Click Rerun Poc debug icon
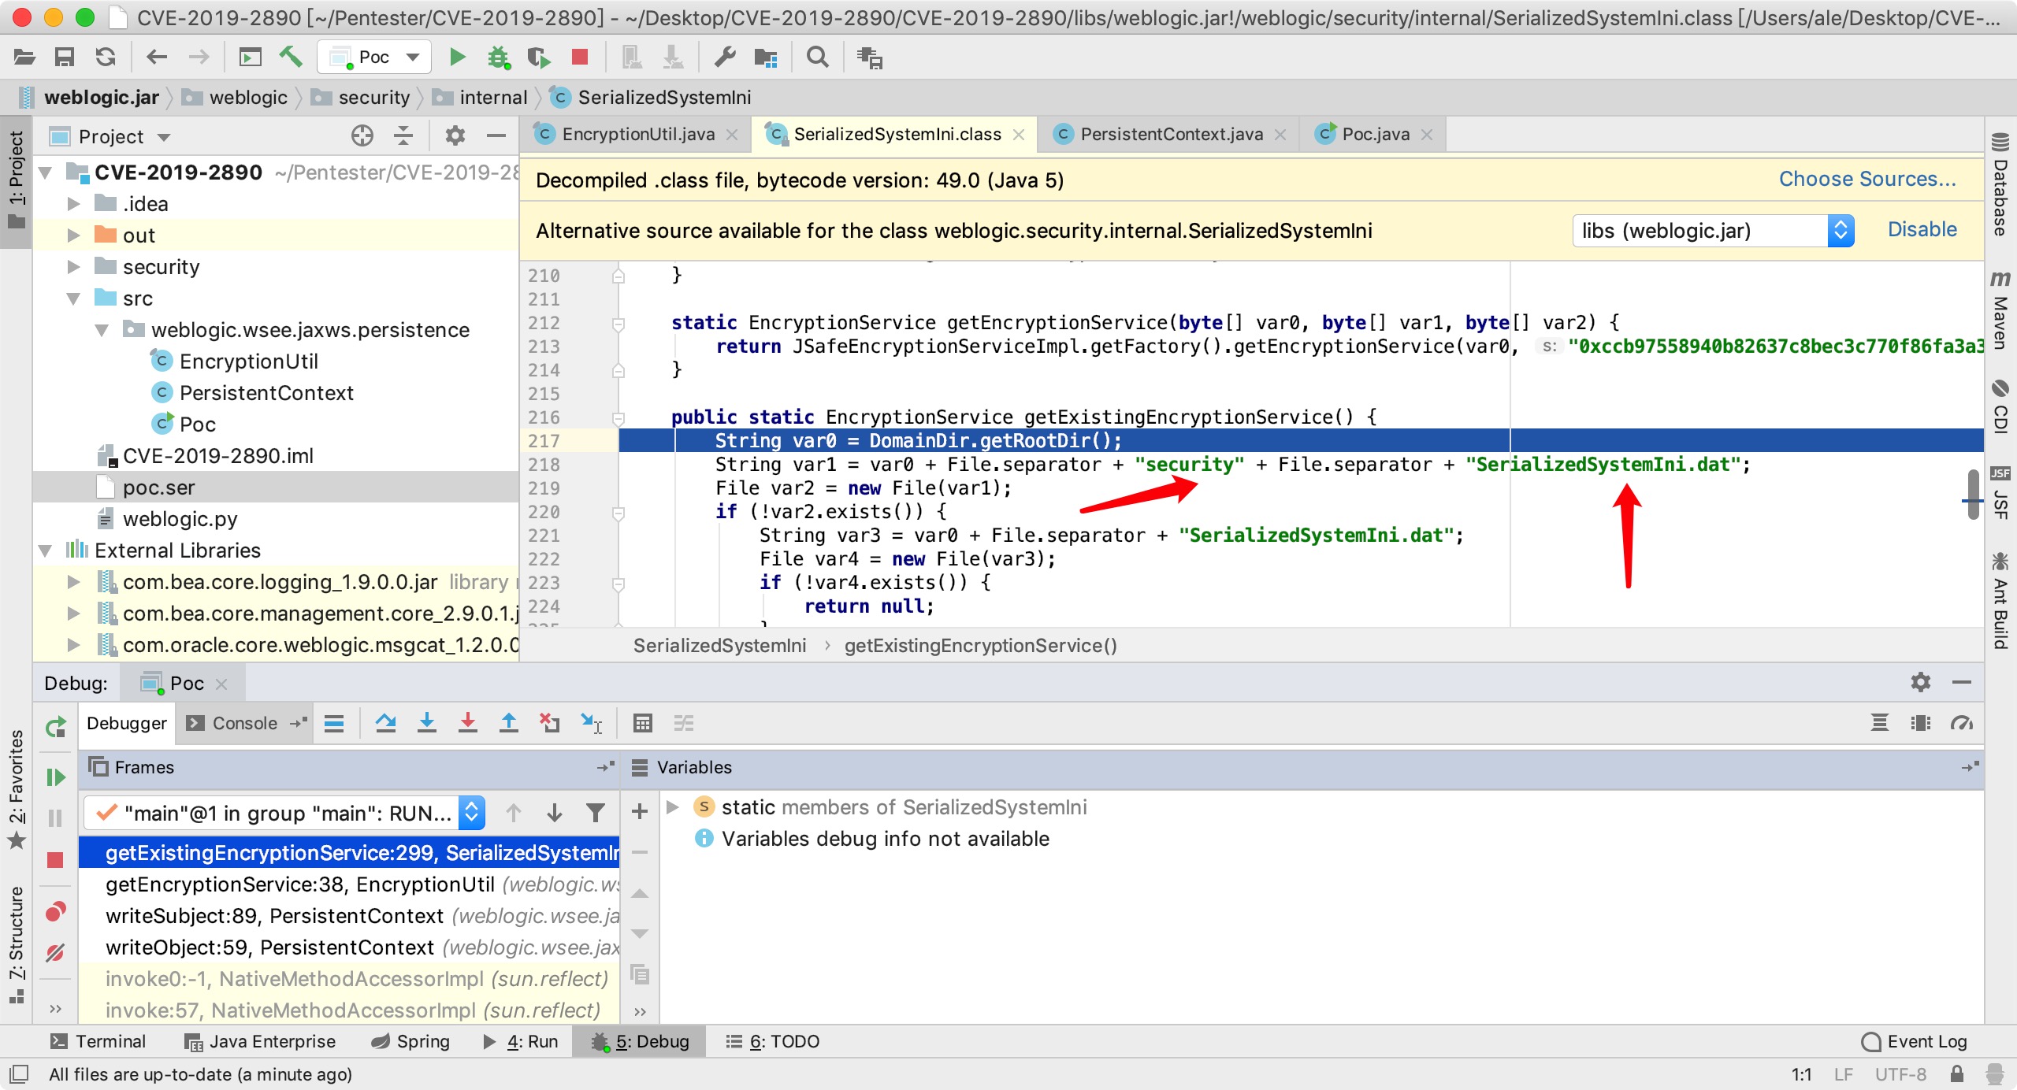The width and height of the screenshot is (2017, 1090). [x=55, y=726]
